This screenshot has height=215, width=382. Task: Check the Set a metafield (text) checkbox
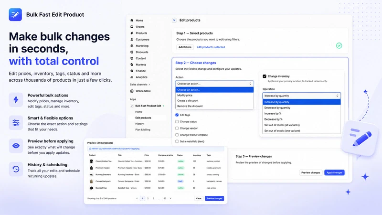coord(177,141)
